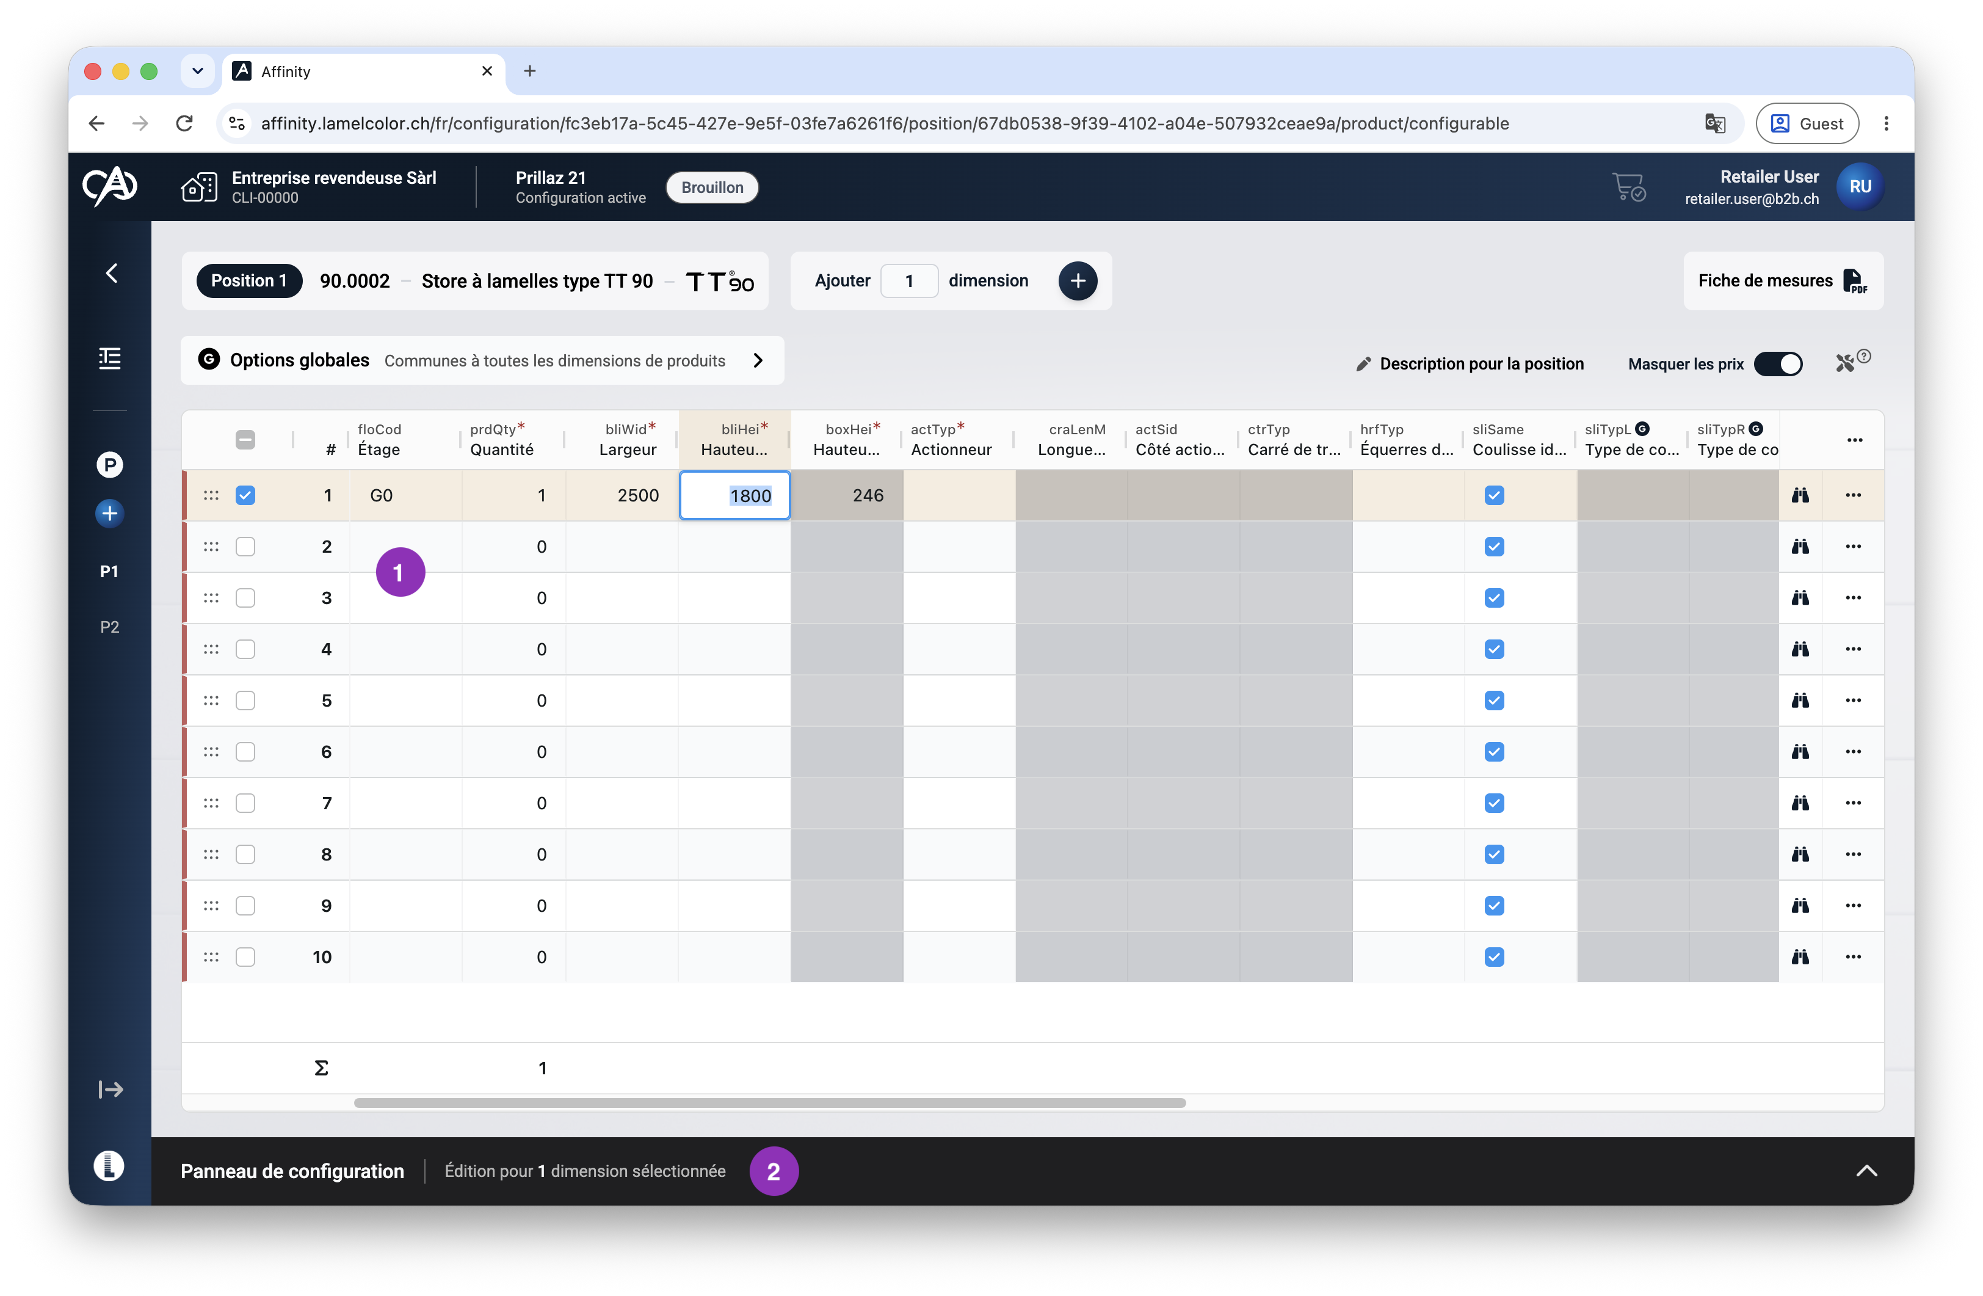Add a position with sidebar plus icon
This screenshot has height=1296, width=1983.
tap(110, 514)
